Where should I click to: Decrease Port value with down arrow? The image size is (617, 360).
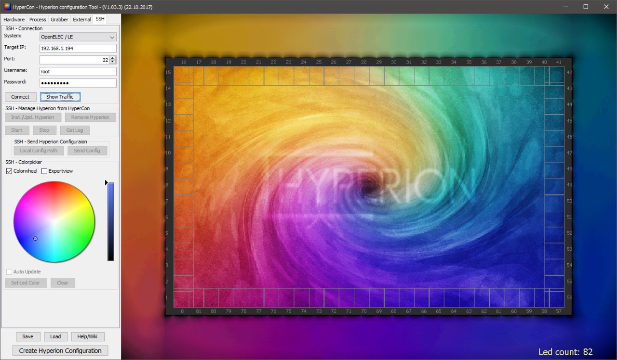pyautogui.click(x=113, y=62)
